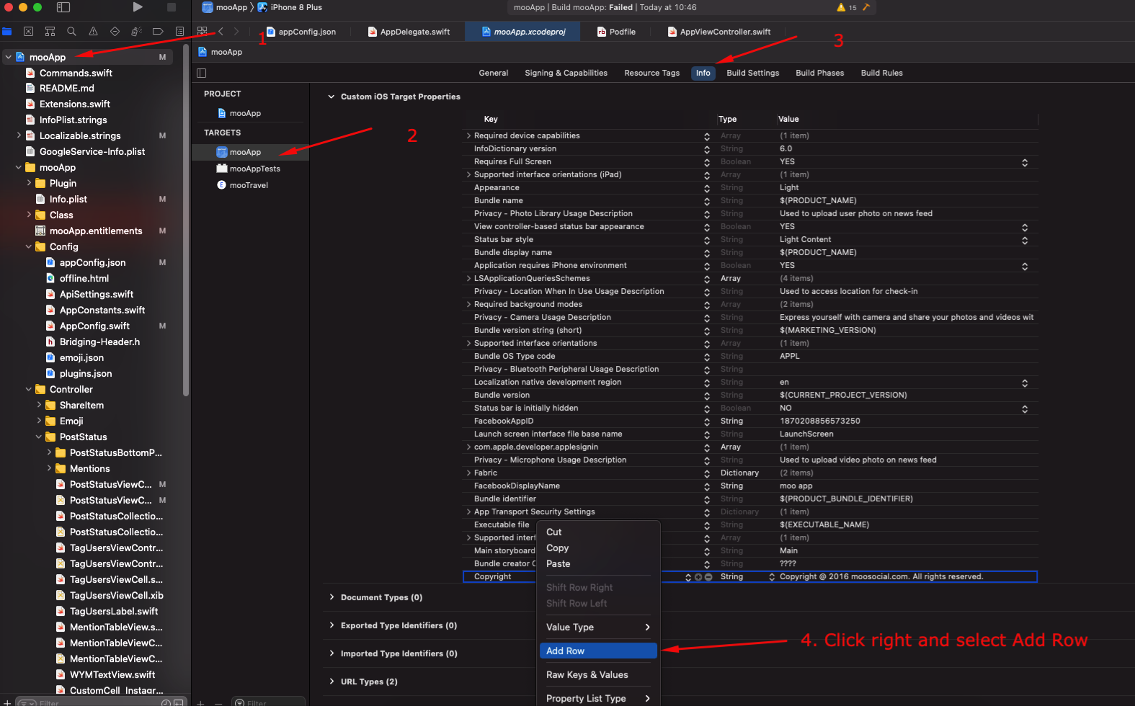Open the Value Type submenu
This screenshot has height=706, width=1135.
click(x=598, y=627)
